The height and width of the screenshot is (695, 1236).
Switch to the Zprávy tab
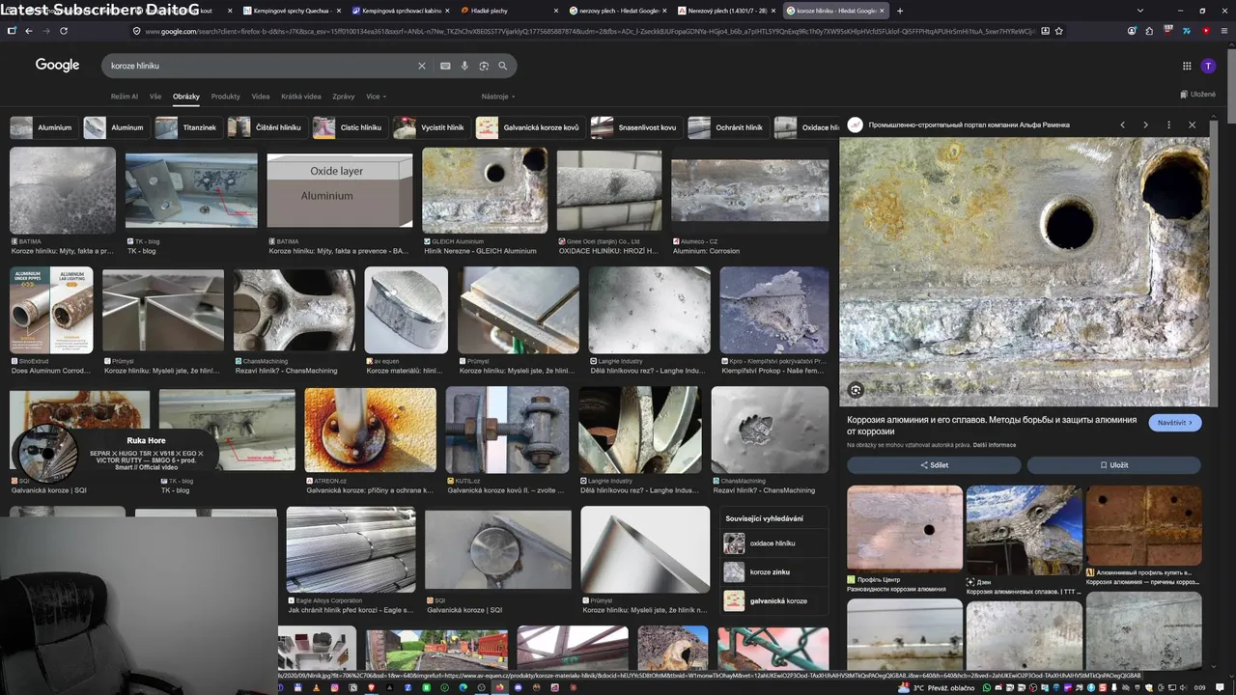(x=343, y=97)
